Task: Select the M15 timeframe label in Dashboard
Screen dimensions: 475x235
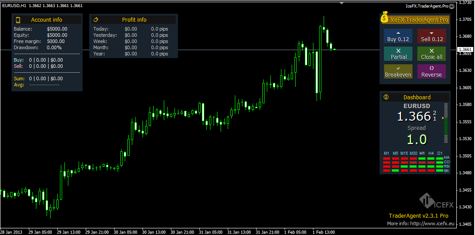Action: (x=404, y=153)
